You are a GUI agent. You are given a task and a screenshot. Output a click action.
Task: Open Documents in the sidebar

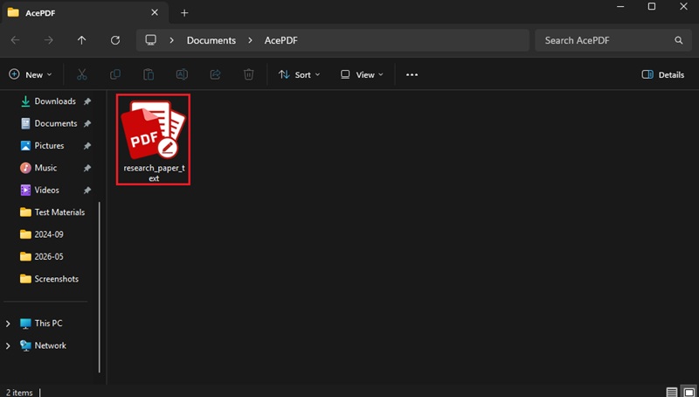click(x=49, y=123)
